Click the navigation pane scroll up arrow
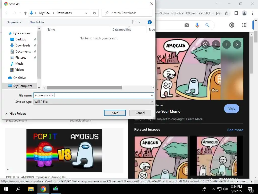This screenshot has width=258, height=194. 39,29
